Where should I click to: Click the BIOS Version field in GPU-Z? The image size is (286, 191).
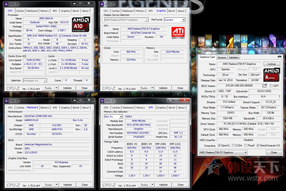click(x=239, y=85)
